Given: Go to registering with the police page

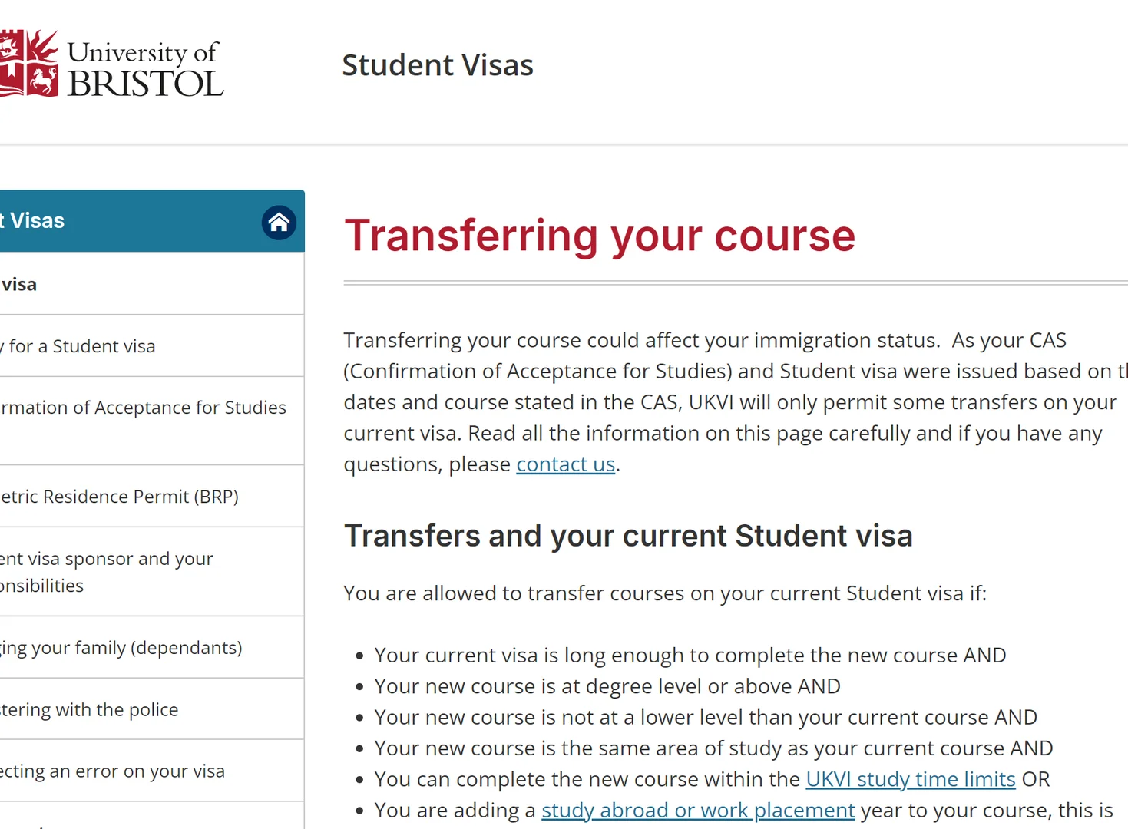Looking at the screenshot, I should tap(152, 709).
